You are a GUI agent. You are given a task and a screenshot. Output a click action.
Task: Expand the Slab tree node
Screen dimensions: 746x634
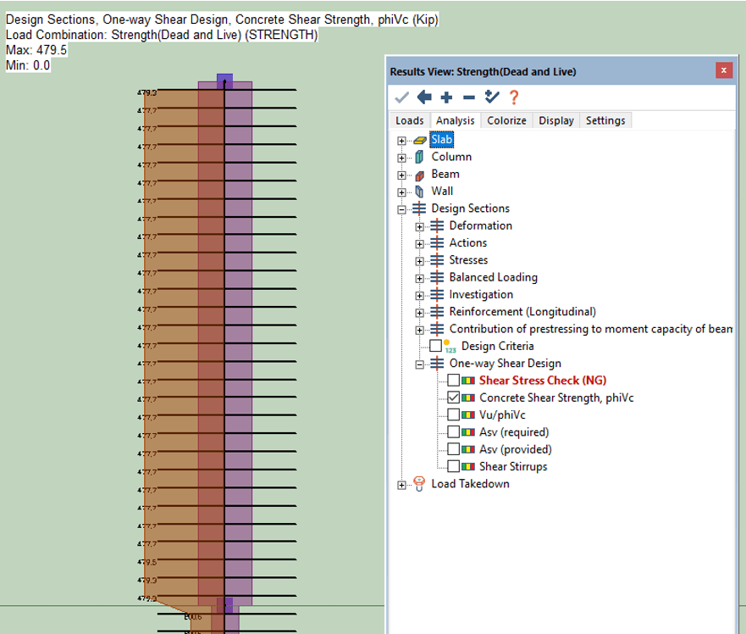(402, 140)
